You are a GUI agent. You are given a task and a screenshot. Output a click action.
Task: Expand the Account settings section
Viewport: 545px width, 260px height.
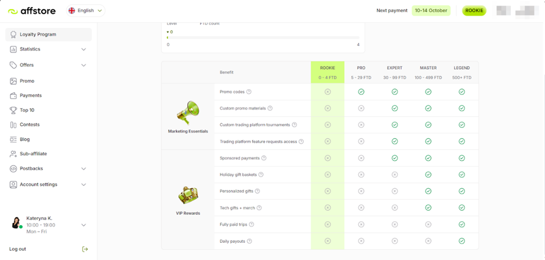(x=83, y=185)
